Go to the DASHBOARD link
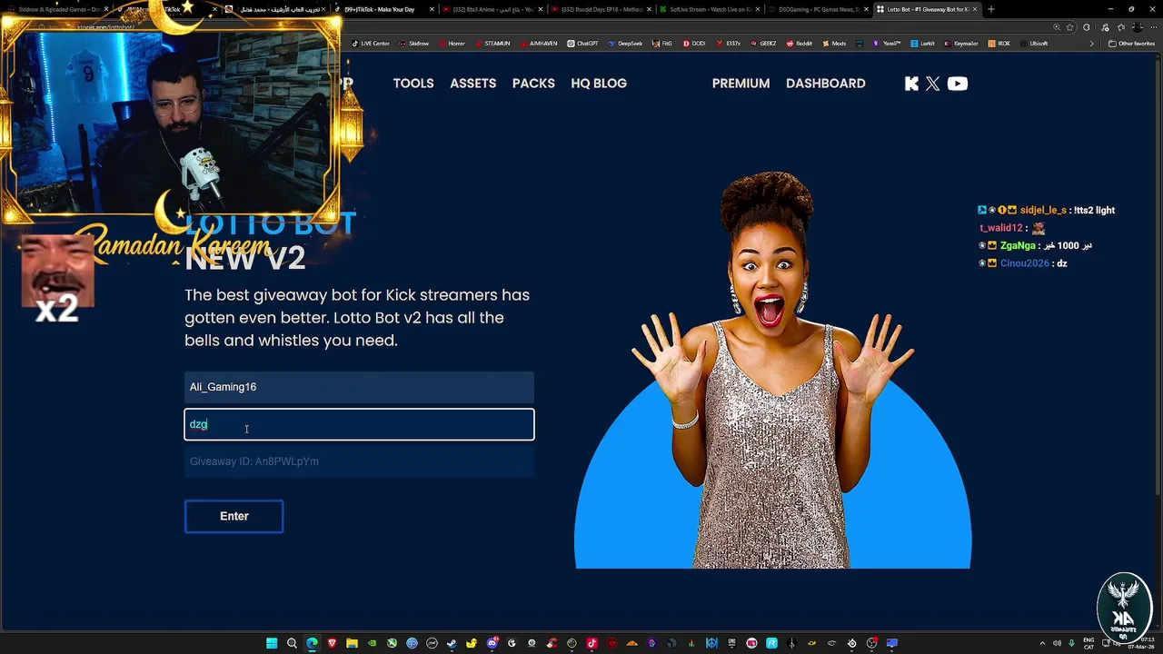 [x=825, y=84]
